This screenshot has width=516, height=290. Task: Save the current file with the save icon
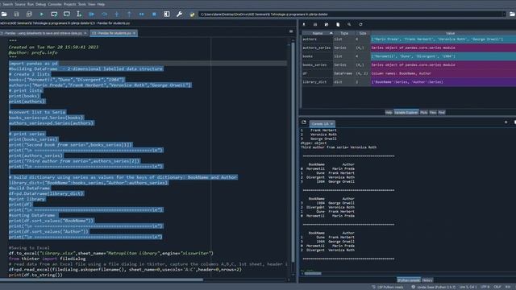(x=16, y=14)
